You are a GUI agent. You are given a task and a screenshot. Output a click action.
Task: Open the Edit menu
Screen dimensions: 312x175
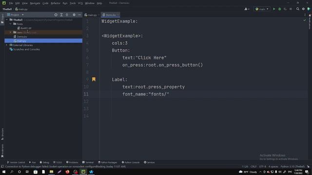pyautogui.click(x=18, y=3)
